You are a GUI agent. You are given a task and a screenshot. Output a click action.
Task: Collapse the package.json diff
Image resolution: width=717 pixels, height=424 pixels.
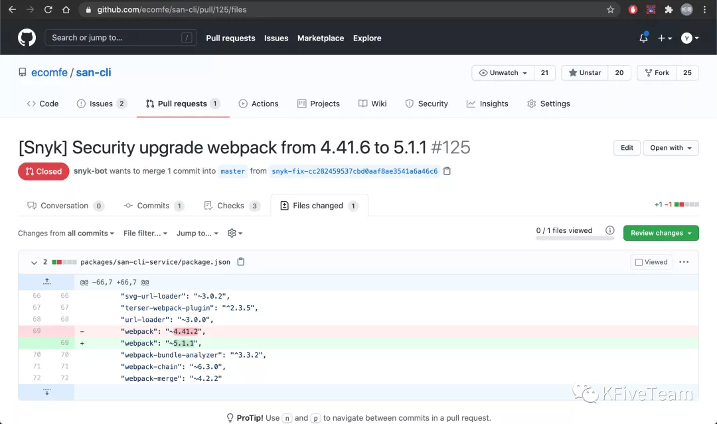tap(34, 262)
